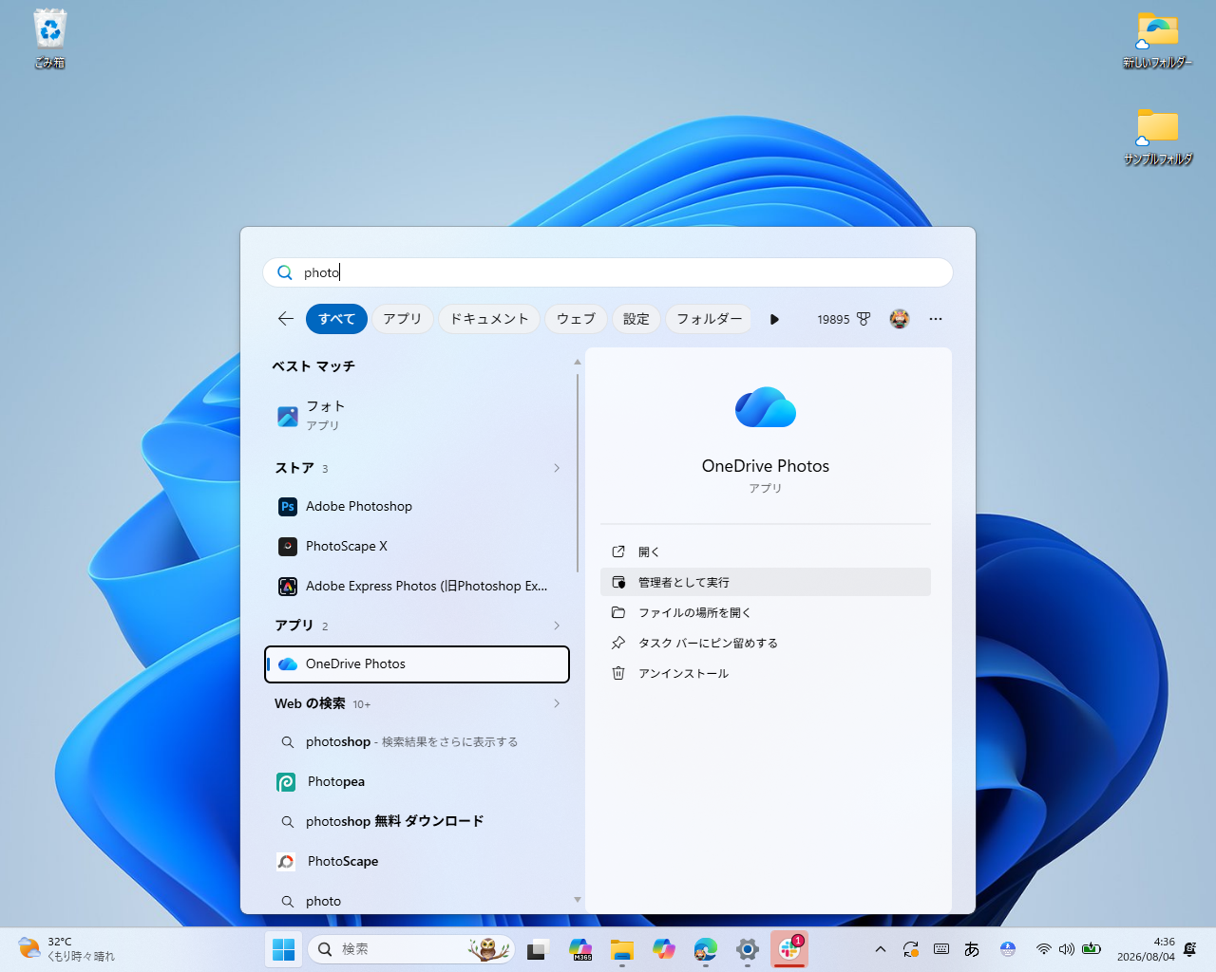Launch Microsoft 365 Copilot from taskbar
This screenshot has height=972, width=1216.
(580, 949)
